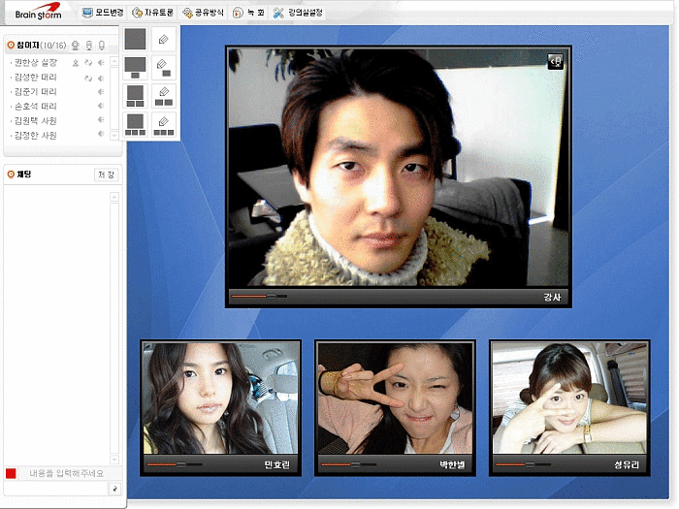Open the 자유토론 menu

pos(151,13)
